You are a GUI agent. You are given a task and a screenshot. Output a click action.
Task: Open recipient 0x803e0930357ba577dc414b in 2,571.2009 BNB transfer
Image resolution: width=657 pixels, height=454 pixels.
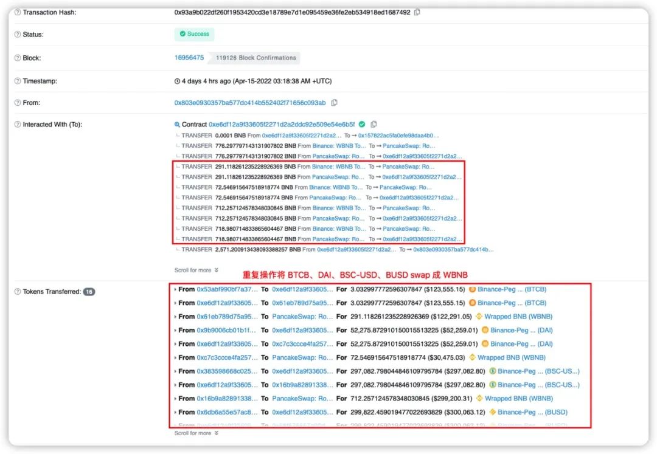point(453,249)
